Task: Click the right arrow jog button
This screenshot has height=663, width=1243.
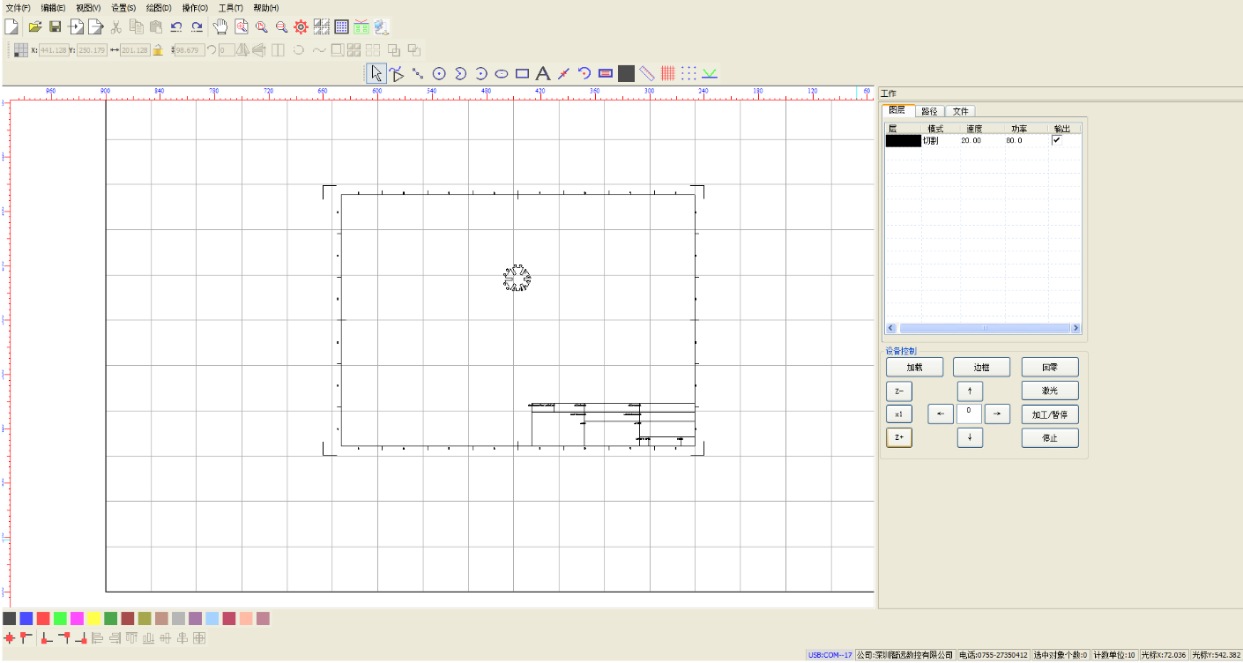Action: click(997, 413)
